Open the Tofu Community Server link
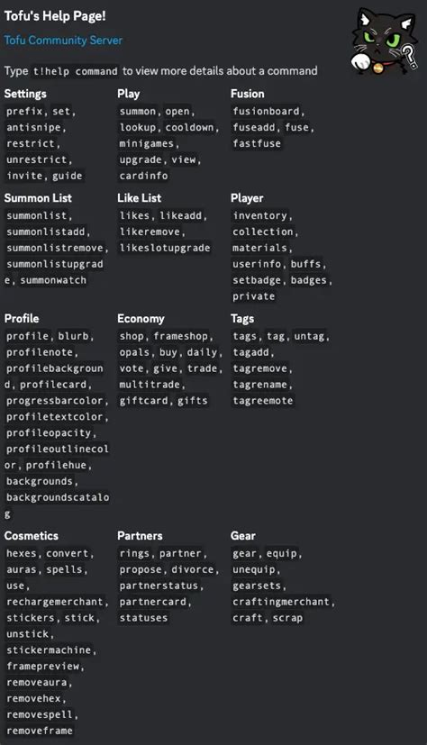Viewport: 427px width, 745px height. click(x=63, y=41)
